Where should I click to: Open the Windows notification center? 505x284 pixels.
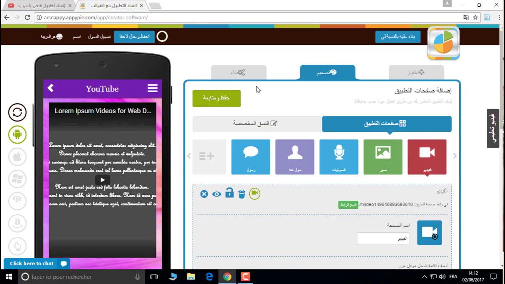click(x=494, y=277)
